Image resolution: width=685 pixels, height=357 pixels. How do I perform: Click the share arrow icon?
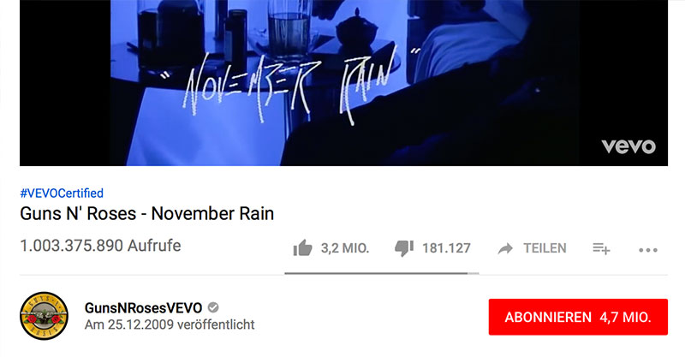pyautogui.click(x=505, y=248)
